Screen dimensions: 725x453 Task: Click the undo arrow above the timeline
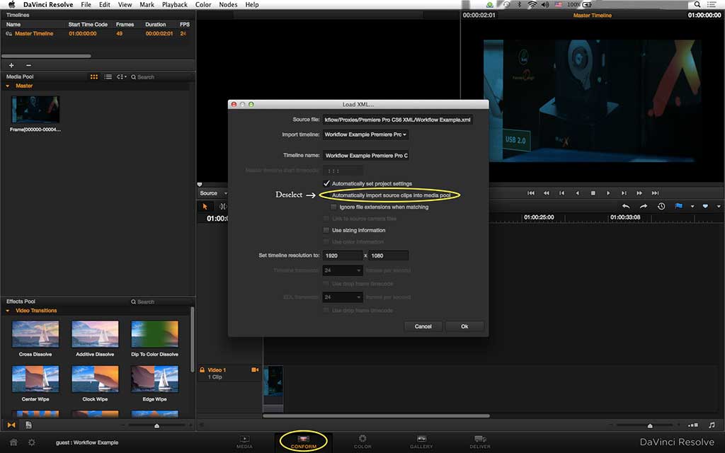626,206
